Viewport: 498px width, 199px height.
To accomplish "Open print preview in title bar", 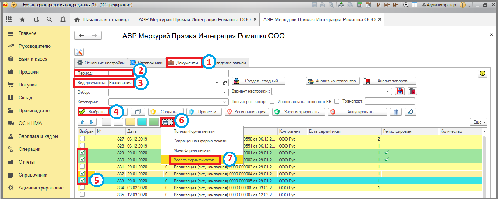I will tap(331, 5).
